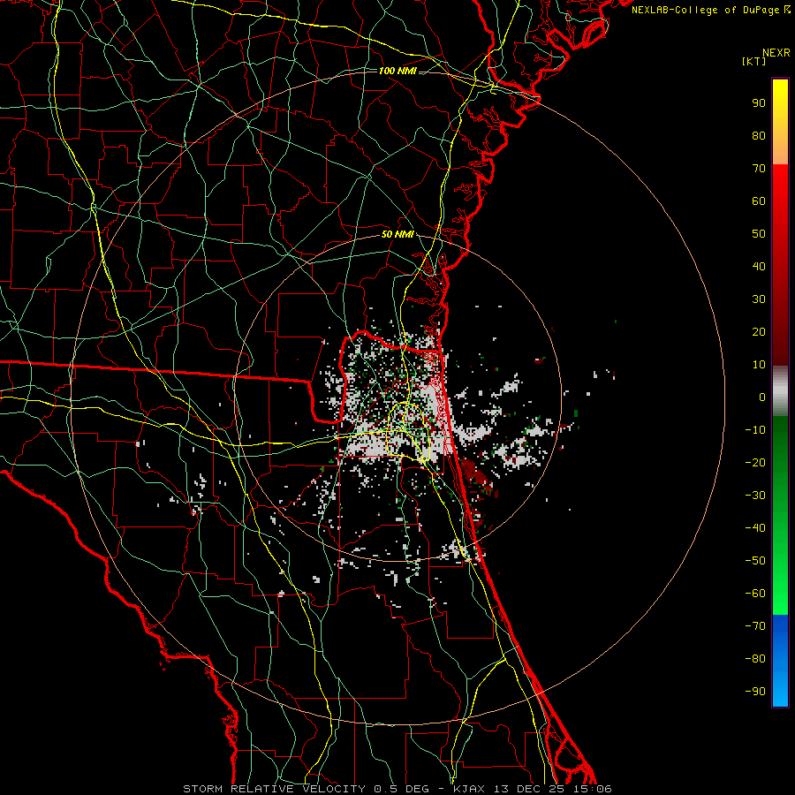Click the -80 value on velocity scale
The image size is (795, 795).
[755, 659]
